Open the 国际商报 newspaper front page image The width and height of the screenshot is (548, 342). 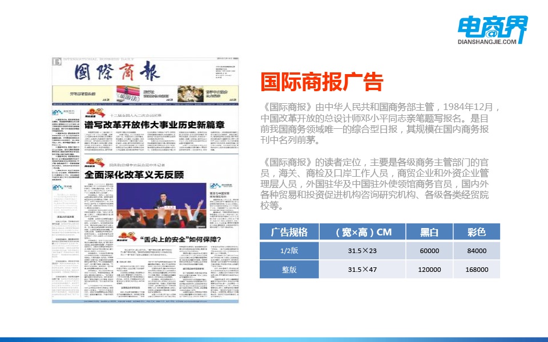(x=146, y=180)
